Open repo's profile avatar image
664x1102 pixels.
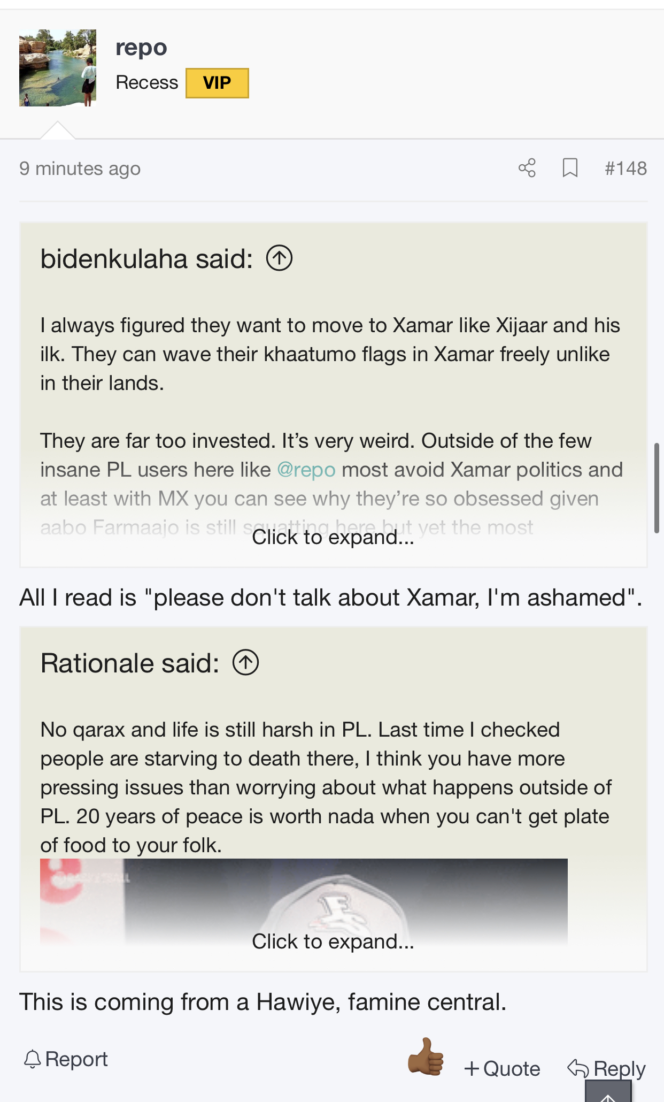(x=58, y=68)
